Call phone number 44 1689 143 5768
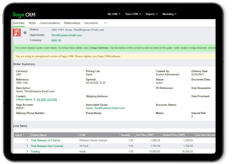 pyautogui.click(x=47, y=100)
